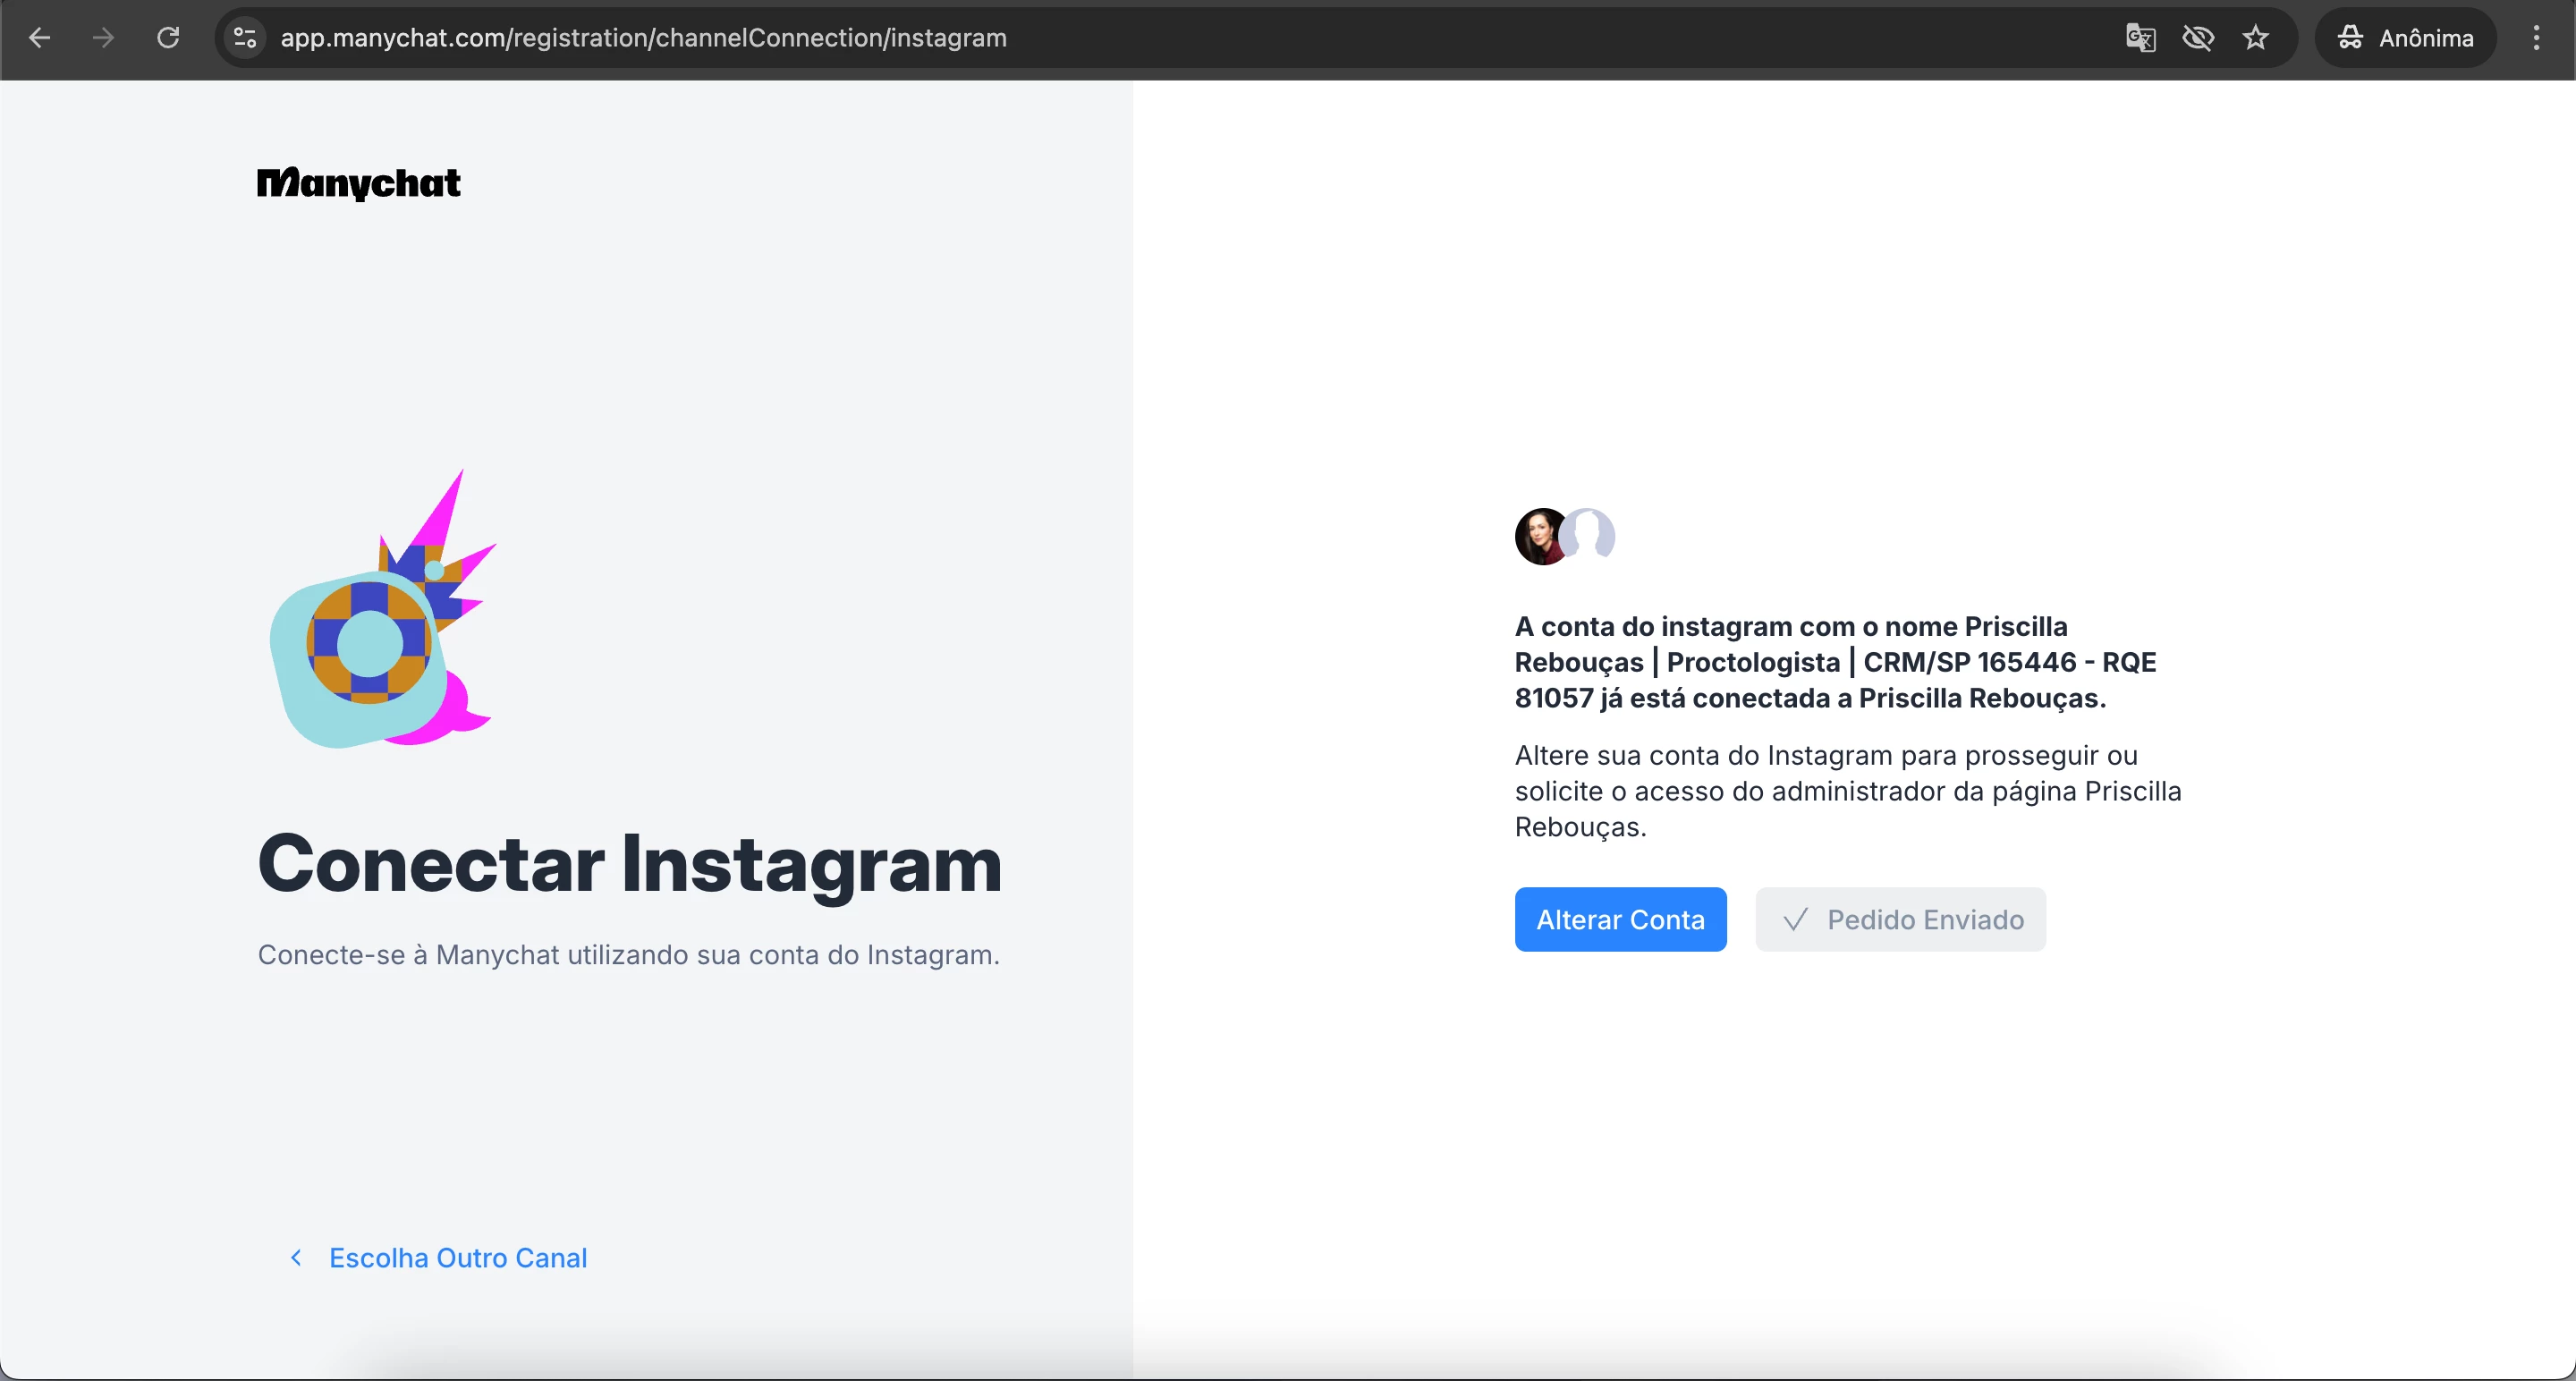This screenshot has height=1381, width=2576.
Task: Click the Conectar Instagram heading
Action: click(x=630, y=864)
